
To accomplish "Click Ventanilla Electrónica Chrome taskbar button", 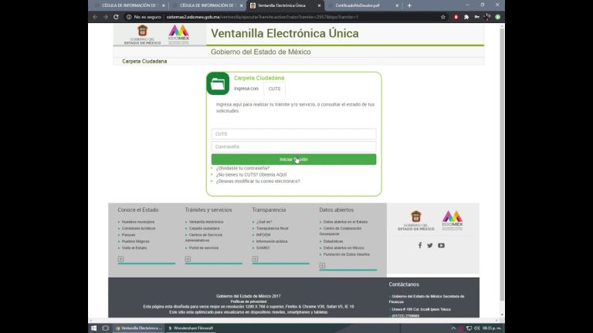I will coord(139,328).
